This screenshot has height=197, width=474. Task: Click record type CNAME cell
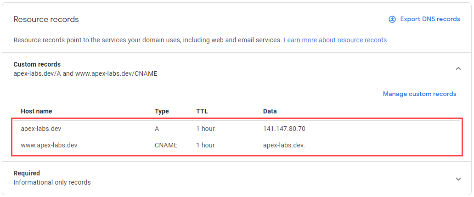pos(166,145)
